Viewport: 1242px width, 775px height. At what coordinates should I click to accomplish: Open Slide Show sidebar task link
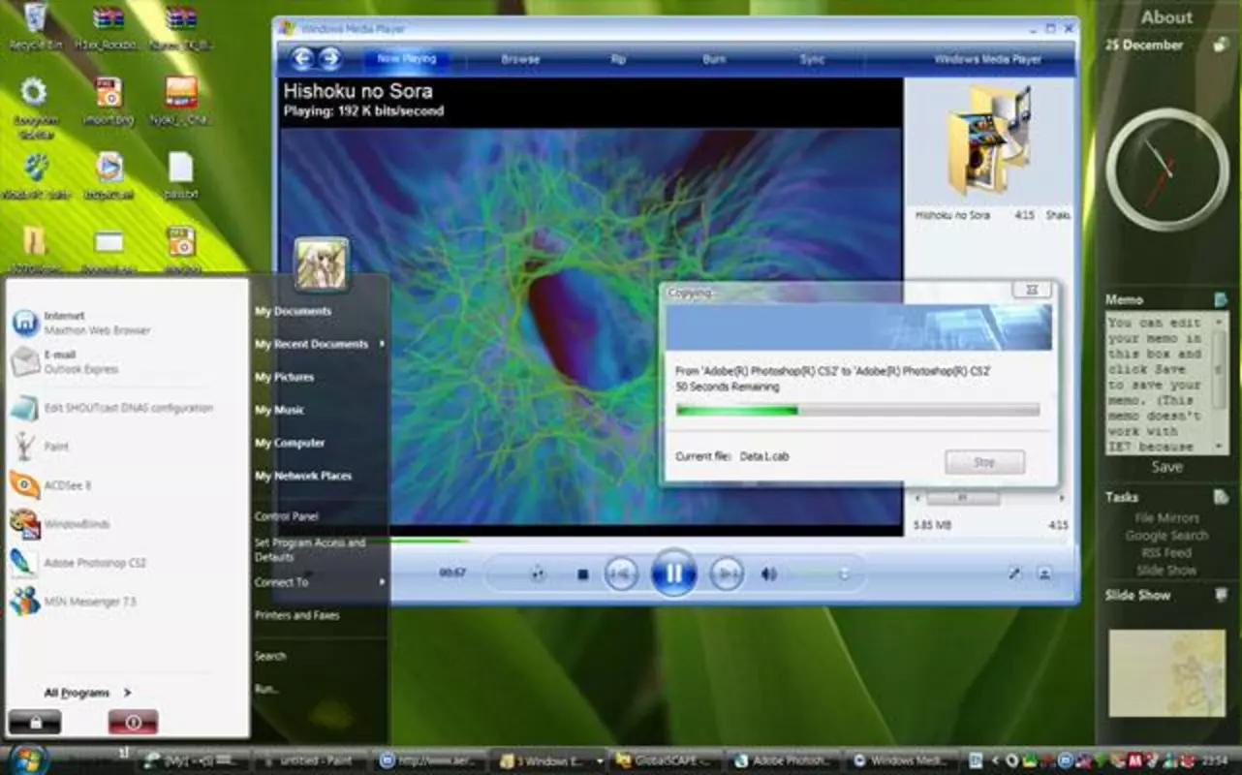[1166, 571]
